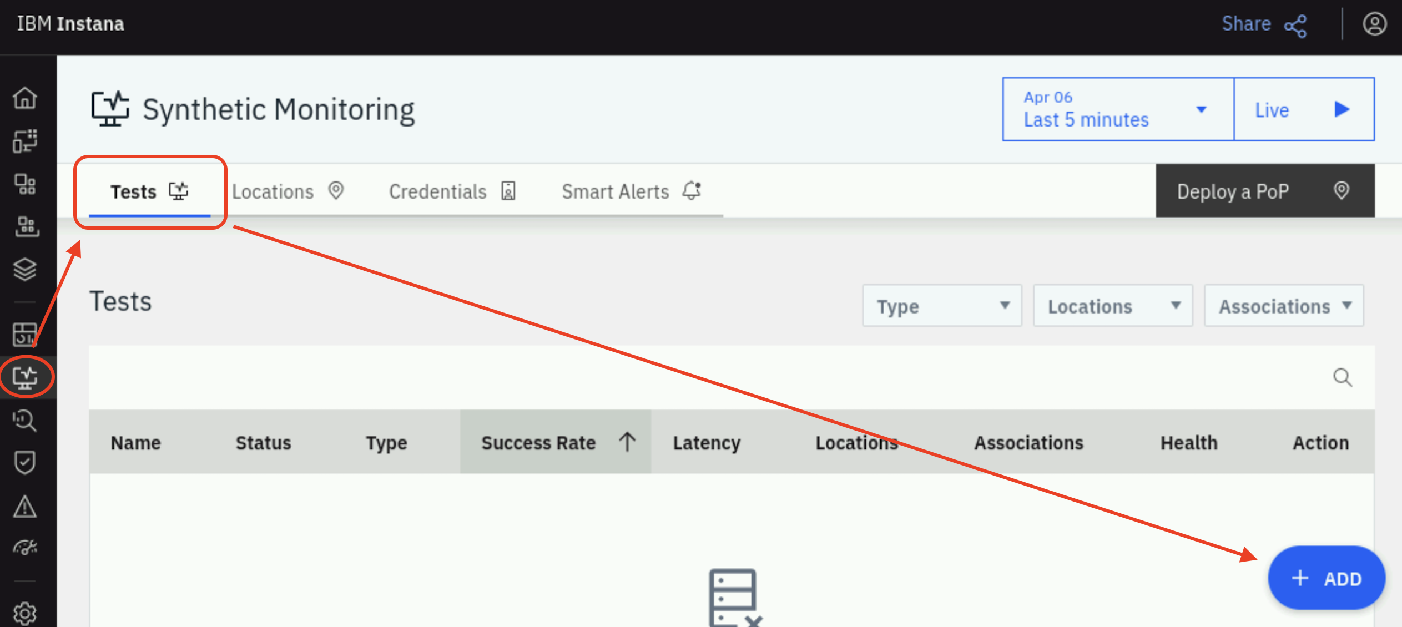The height and width of the screenshot is (627, 1402).
Task: Click the search magnifier in Tests table
Action: (1342, 378)
